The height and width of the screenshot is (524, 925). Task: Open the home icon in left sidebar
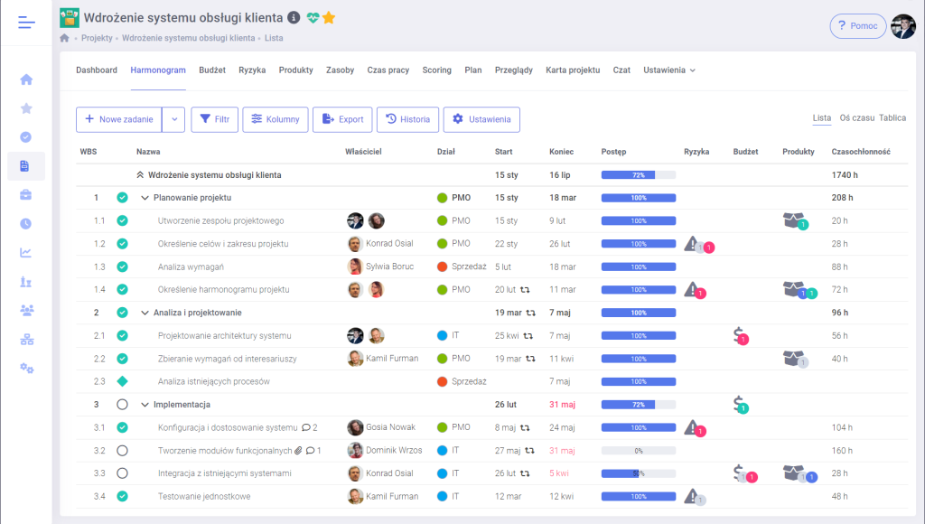coord(26,80)
